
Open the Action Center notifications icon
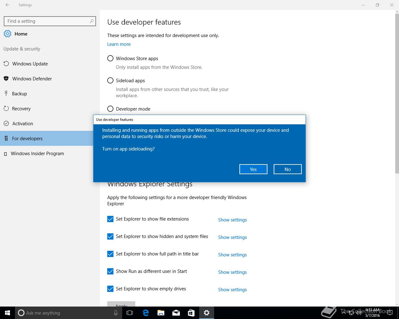click(x=390, y=313)
